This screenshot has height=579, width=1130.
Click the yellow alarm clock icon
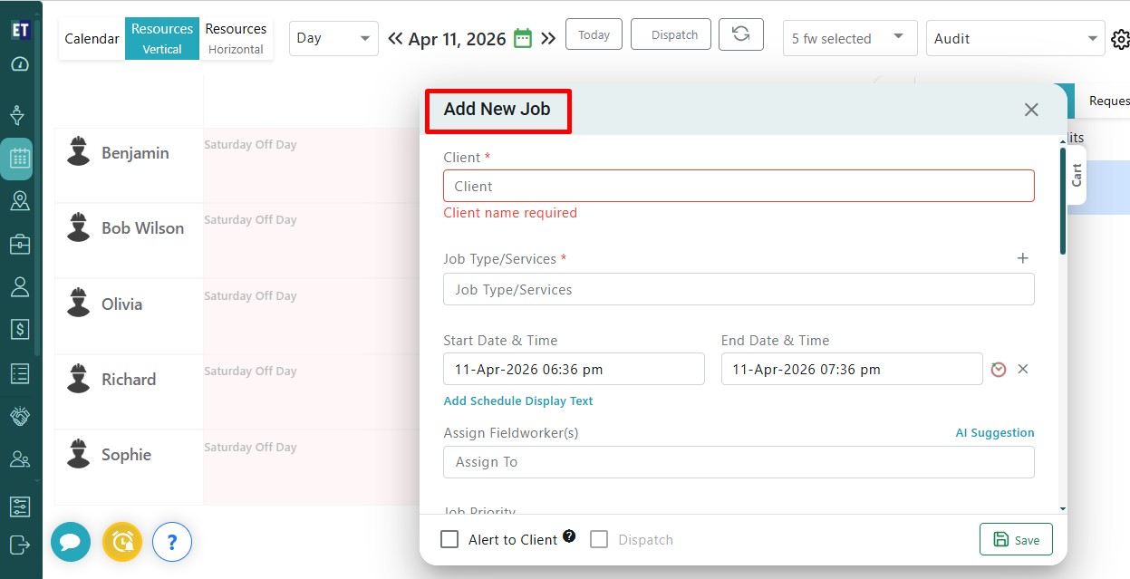tap(122, 543)
